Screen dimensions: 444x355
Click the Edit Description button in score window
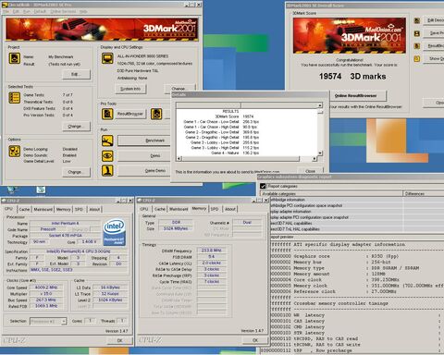435,20
